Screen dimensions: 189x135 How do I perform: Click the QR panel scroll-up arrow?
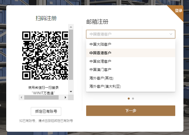tap(71, 27)
